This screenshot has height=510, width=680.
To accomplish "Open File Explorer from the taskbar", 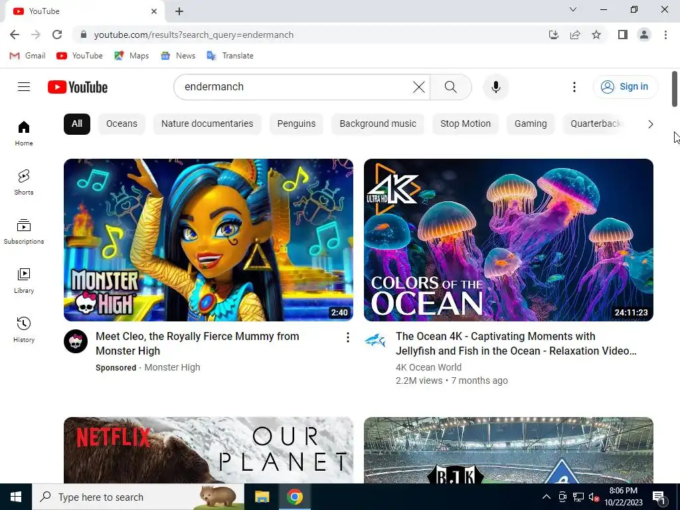I will (262, 497).
